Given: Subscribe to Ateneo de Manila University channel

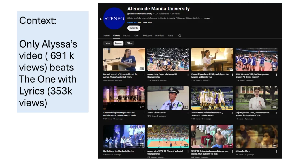Looking at the screenshot, I should (x=134, y=28).
